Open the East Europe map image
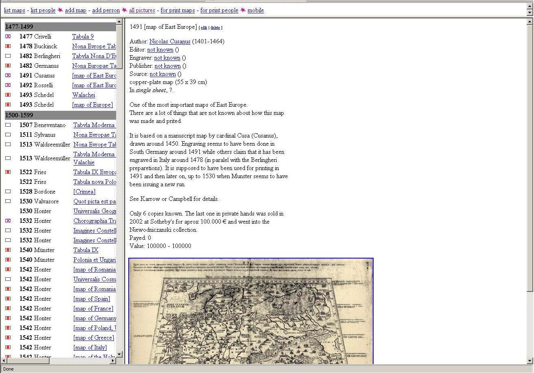The image size is (534, 373). tap(251, 311)
